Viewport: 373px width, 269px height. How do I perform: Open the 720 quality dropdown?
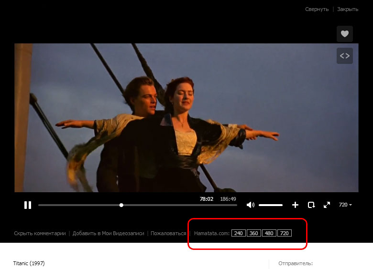pyautogui.click(x=345, y=205)
